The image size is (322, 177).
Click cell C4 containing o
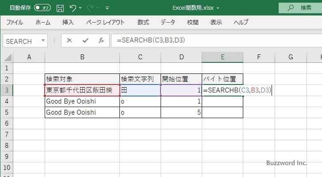click(140, 101)
